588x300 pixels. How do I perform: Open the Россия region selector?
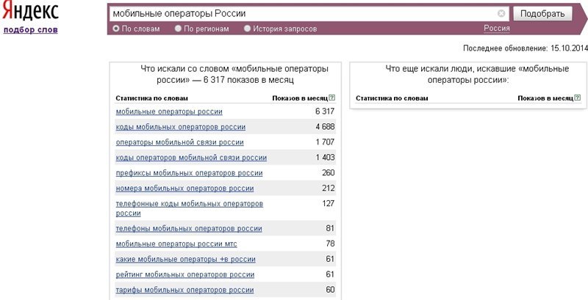[x=497, y=29]
